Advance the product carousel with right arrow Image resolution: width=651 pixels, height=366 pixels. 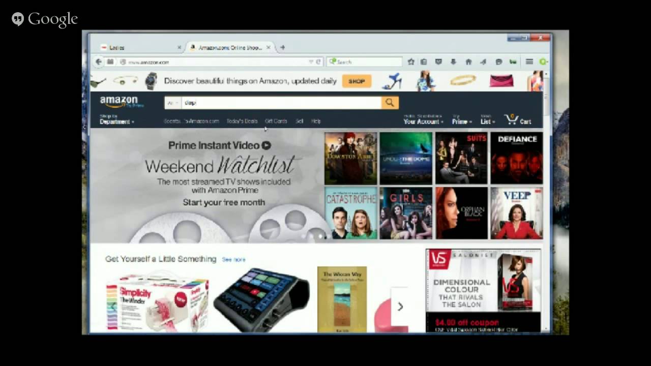(400, 307)
